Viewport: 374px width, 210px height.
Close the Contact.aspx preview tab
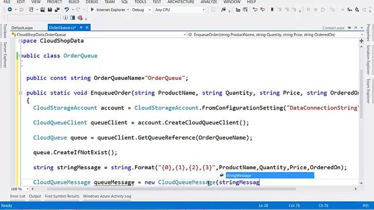tap(356, 27)
